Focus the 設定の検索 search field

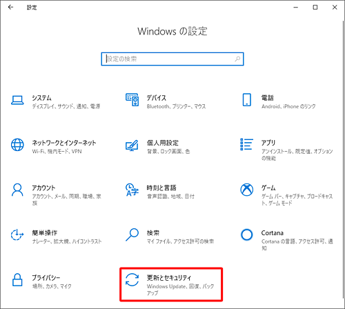(x=172, y=59)
